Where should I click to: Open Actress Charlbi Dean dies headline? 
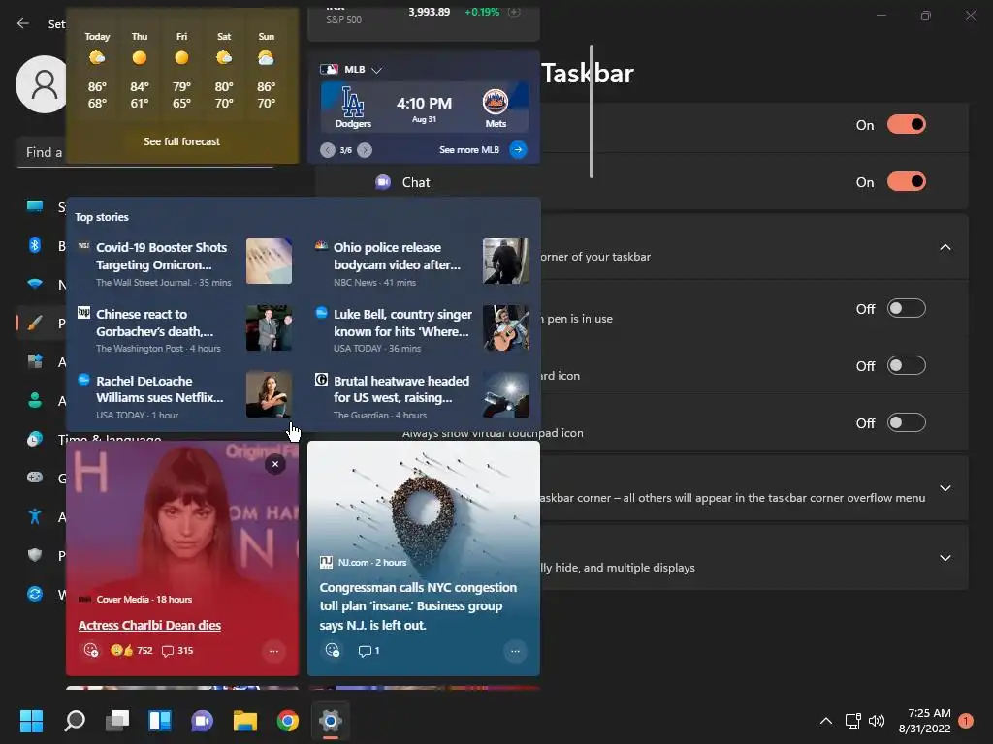pyautogui.click(x=149, y=625)
